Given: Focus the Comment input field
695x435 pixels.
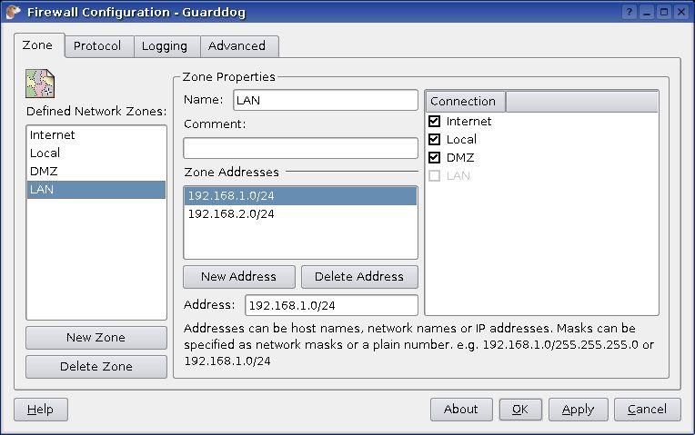Looking at the screenshot, I should tap(300, 148).
